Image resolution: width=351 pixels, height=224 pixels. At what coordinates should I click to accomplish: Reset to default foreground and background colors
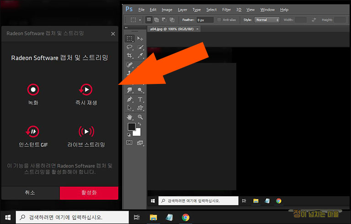(129, 135)
